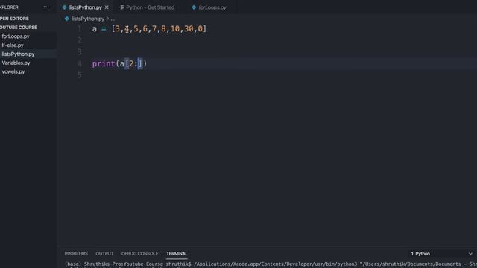The height and width of the screenshot is (268, 477).
Task: Place cursor on list assignment line
Action: tap(149, 29)
